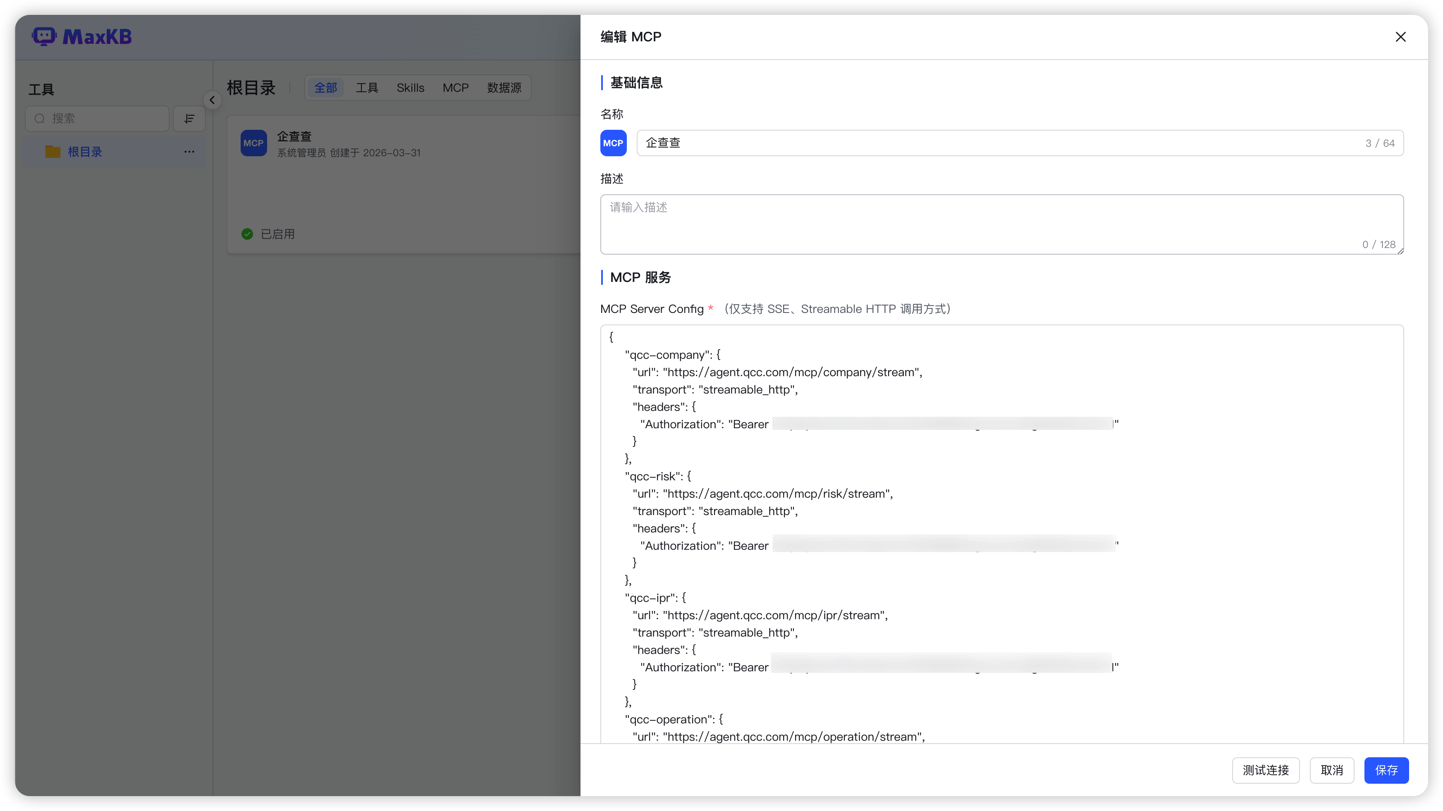Screen dimensions: 1443x811
Task: Collapse the sidebar with chevron arrow
Action: click(212, 100)
